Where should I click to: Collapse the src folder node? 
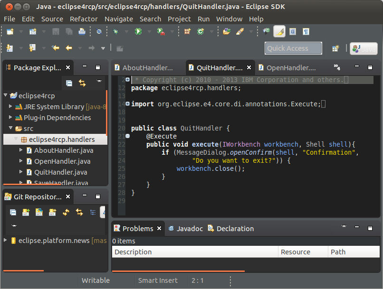(10, 128)
